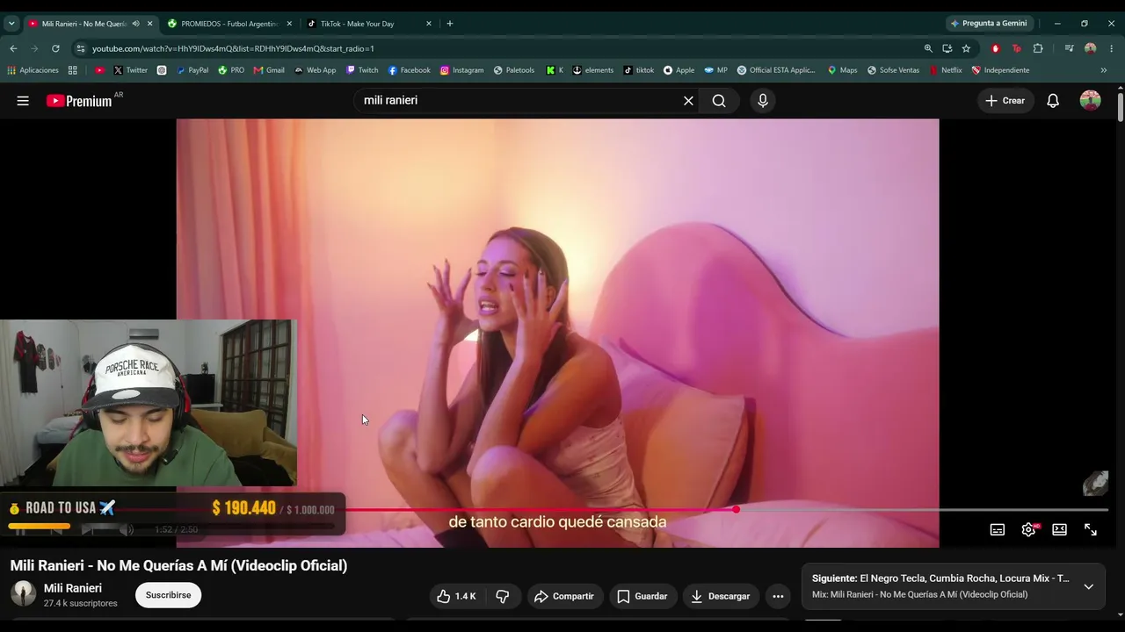The image size is (1125, 632).
Task: Open Mili Ranieri channel name link
Action: (73, 588)
